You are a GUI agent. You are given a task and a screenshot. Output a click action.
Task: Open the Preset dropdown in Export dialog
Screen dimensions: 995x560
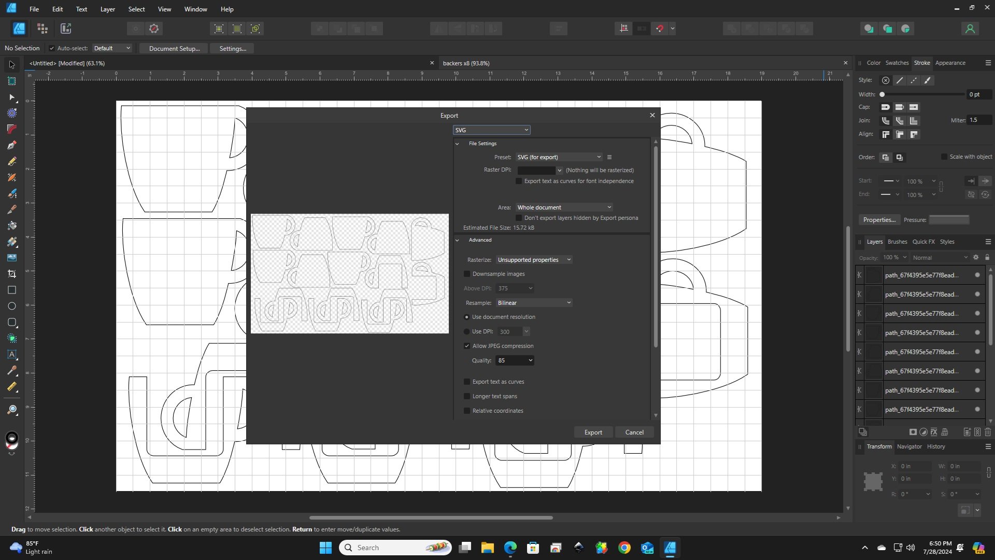tap(559, 157)
